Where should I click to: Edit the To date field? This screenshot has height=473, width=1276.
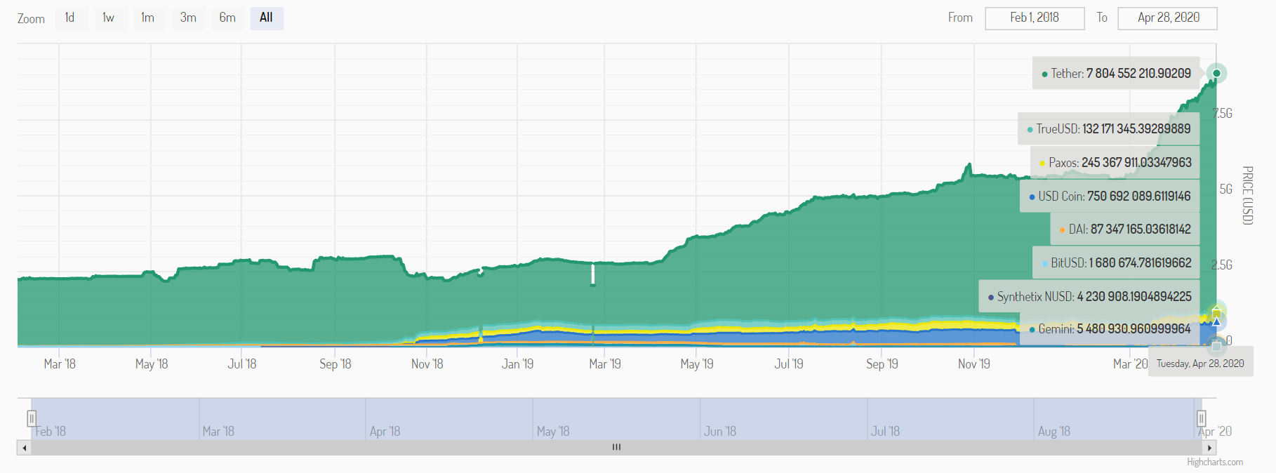[x=1168, y=18]
